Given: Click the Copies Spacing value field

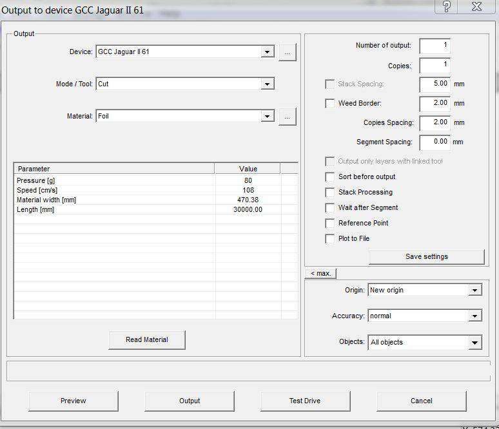Looking at the screenshot, I should pyautogui.click(x=435, y=124).
